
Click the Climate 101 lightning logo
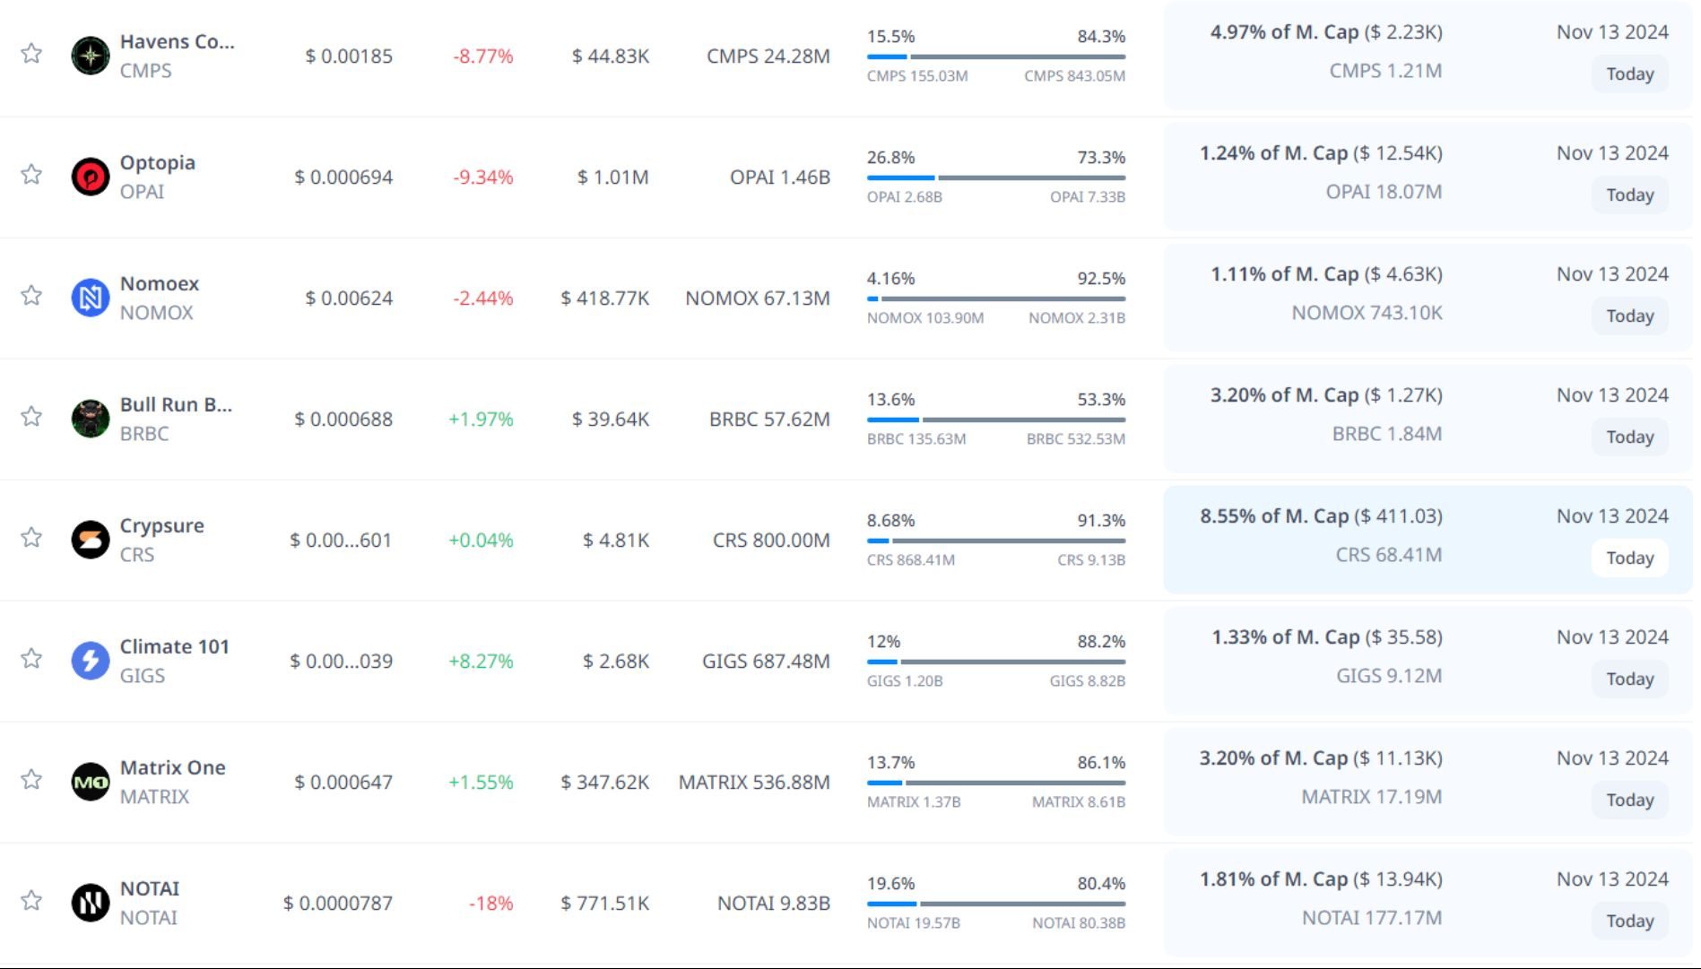tap(91, 661)
